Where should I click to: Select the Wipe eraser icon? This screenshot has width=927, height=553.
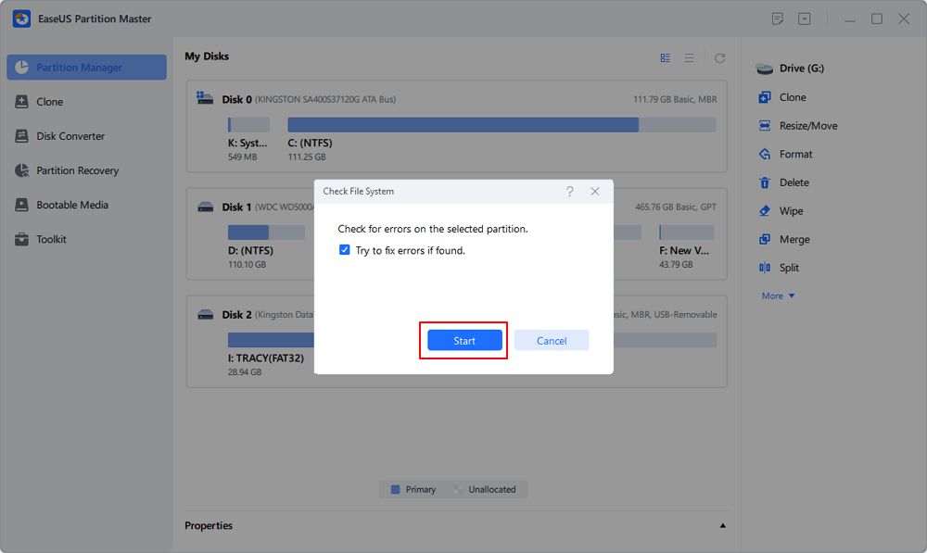[x=765, y=211]
